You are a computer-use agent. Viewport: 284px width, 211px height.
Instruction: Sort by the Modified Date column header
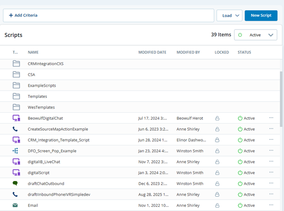pos(152,52)
